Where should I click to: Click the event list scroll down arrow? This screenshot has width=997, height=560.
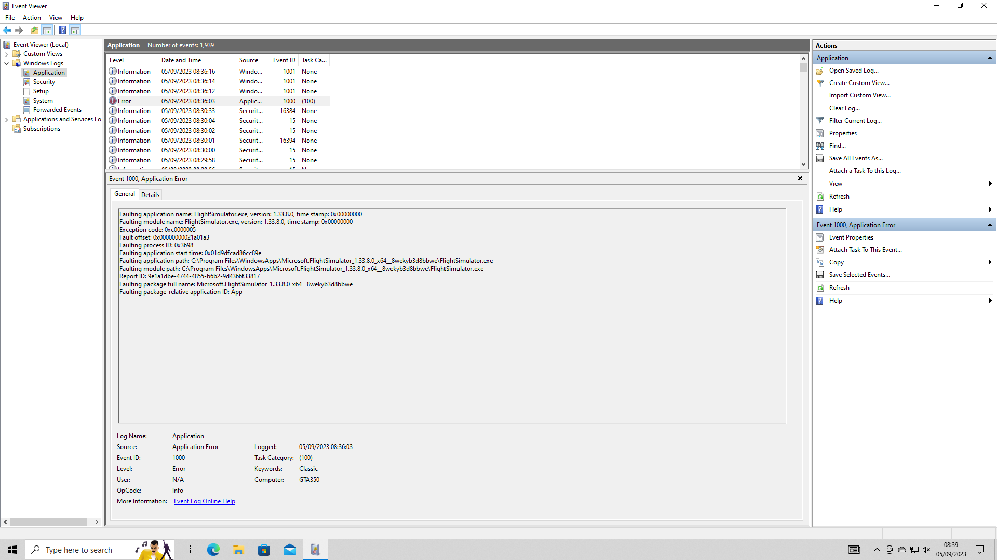(x=803, y=164)
